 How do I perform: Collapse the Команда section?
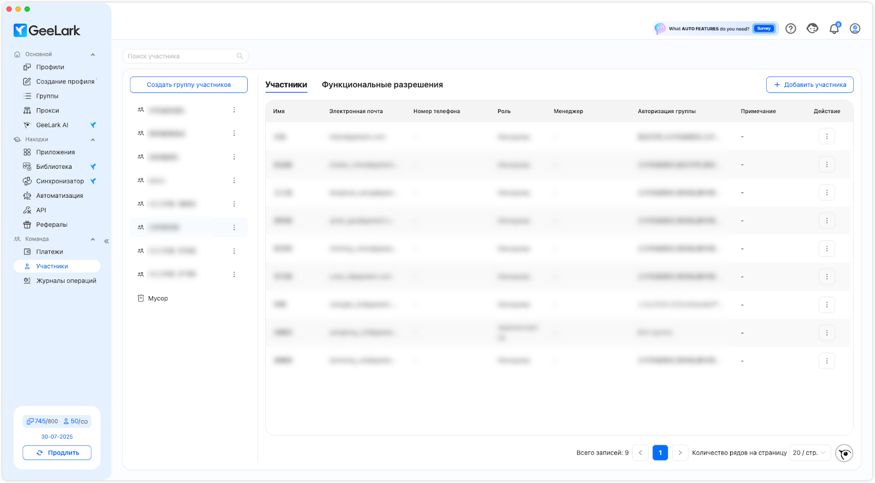coord(92,239)
